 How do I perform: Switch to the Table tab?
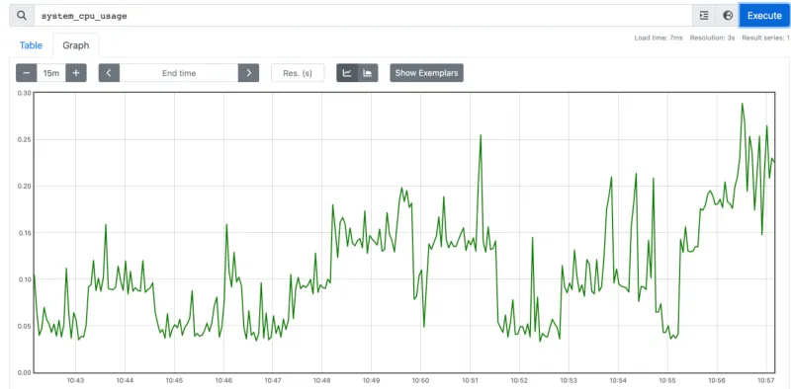pos(31,45)
